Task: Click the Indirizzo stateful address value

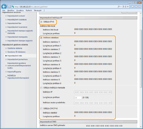Action: pos(93,112)
